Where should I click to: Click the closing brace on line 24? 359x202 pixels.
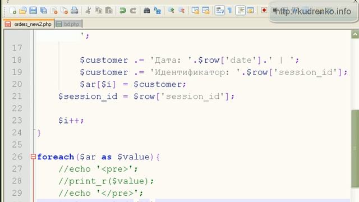pos(39,133)
